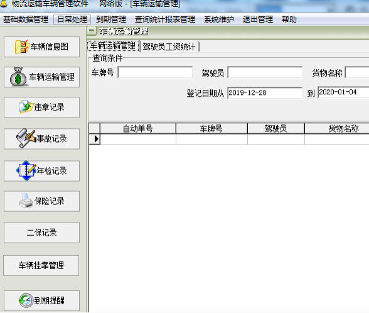
Task: Focus the 驾驶员 input field
Action: click(x=265, y=72)
